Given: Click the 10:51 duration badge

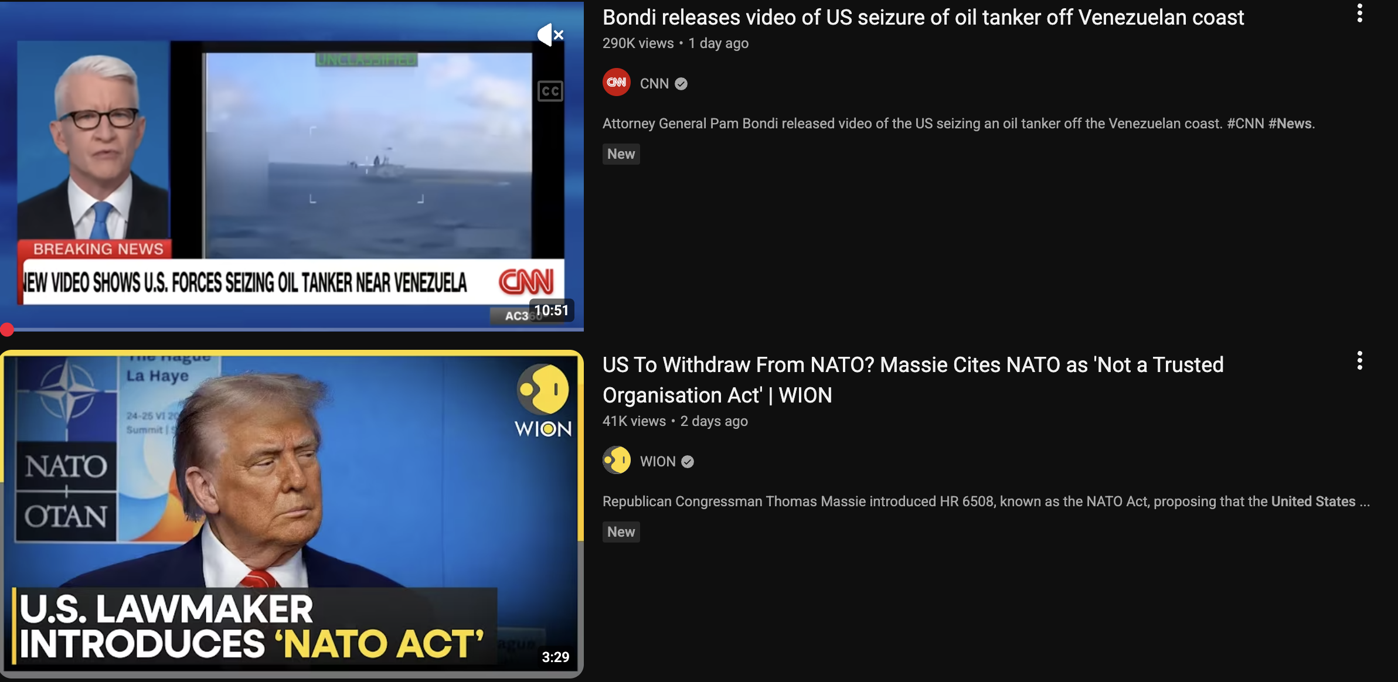Looking at the screenshot, I should point(551,310).
